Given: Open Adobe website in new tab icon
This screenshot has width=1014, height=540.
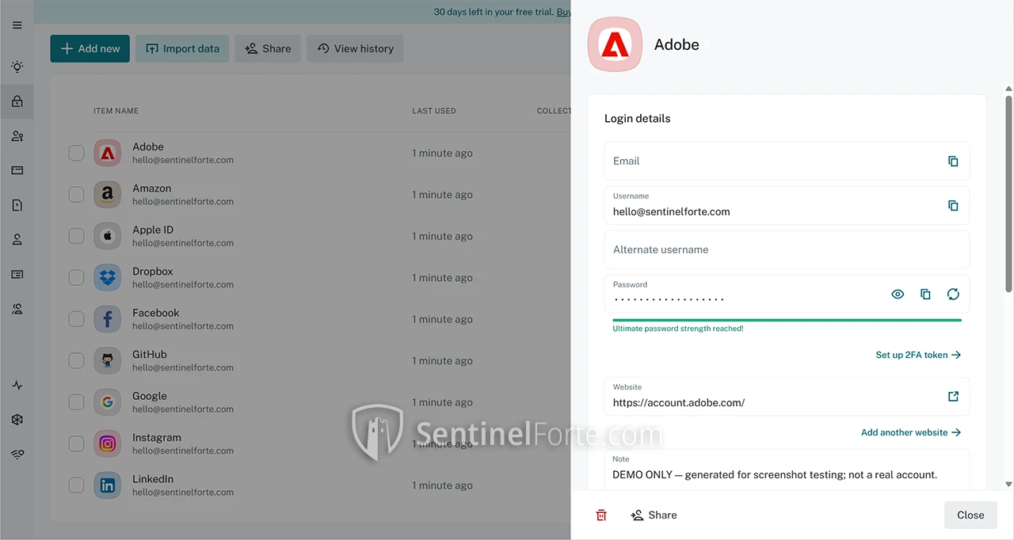Looking at the screenshot, I should tap(953, 397).
